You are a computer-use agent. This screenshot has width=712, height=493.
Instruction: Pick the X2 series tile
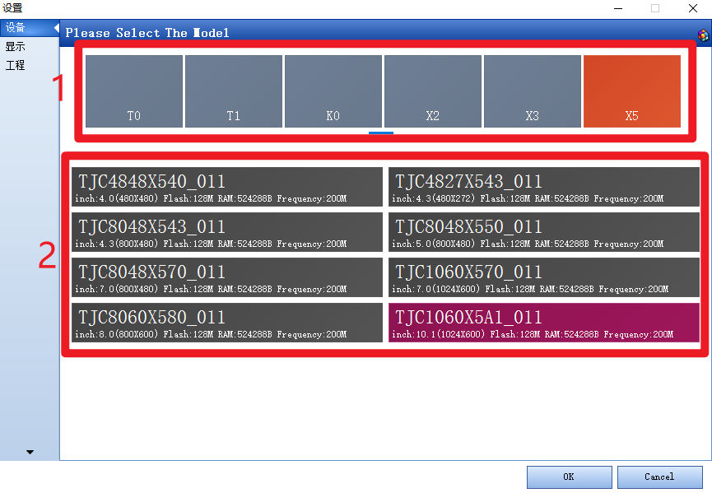tap(433, 91)
